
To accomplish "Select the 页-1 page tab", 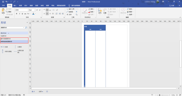I will coord(33,91).
